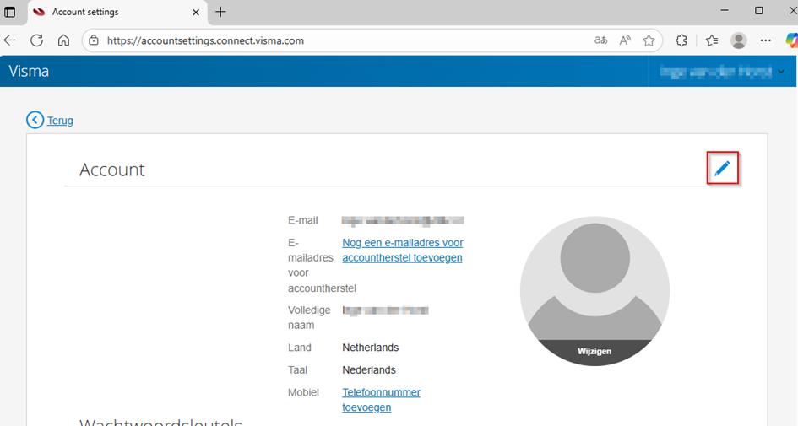798x426 pixels.
Task: Open browser settings and more menu
Action: coord(765,40)
